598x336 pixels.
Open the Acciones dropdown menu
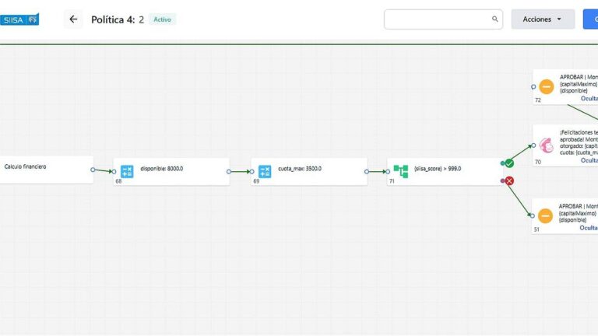pos(542,19)
